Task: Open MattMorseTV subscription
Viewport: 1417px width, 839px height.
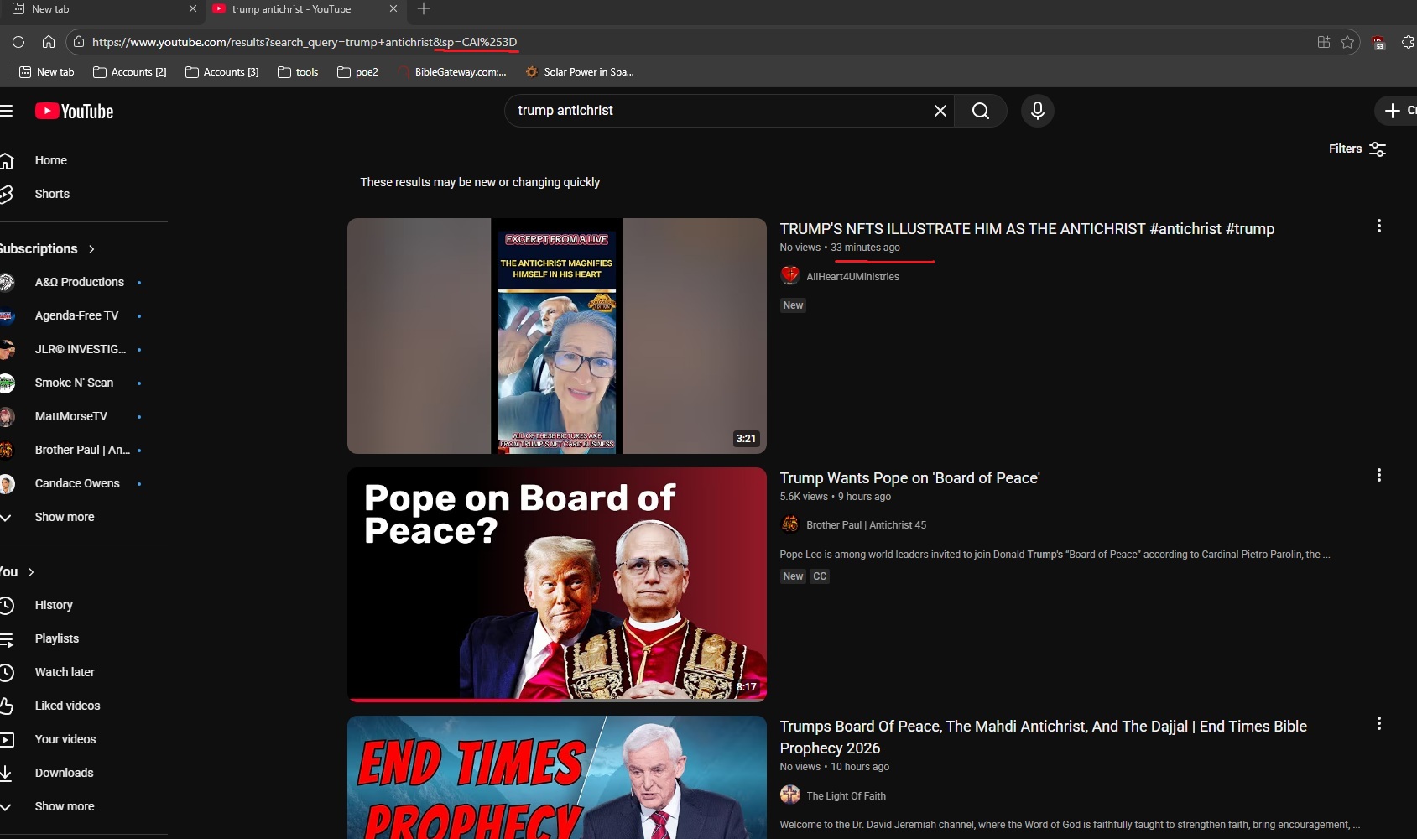Action: pyautogui.click(x=71, y=416)
